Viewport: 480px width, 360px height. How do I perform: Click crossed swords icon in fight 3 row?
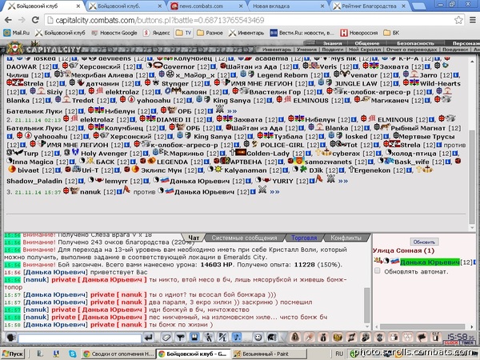262,190
